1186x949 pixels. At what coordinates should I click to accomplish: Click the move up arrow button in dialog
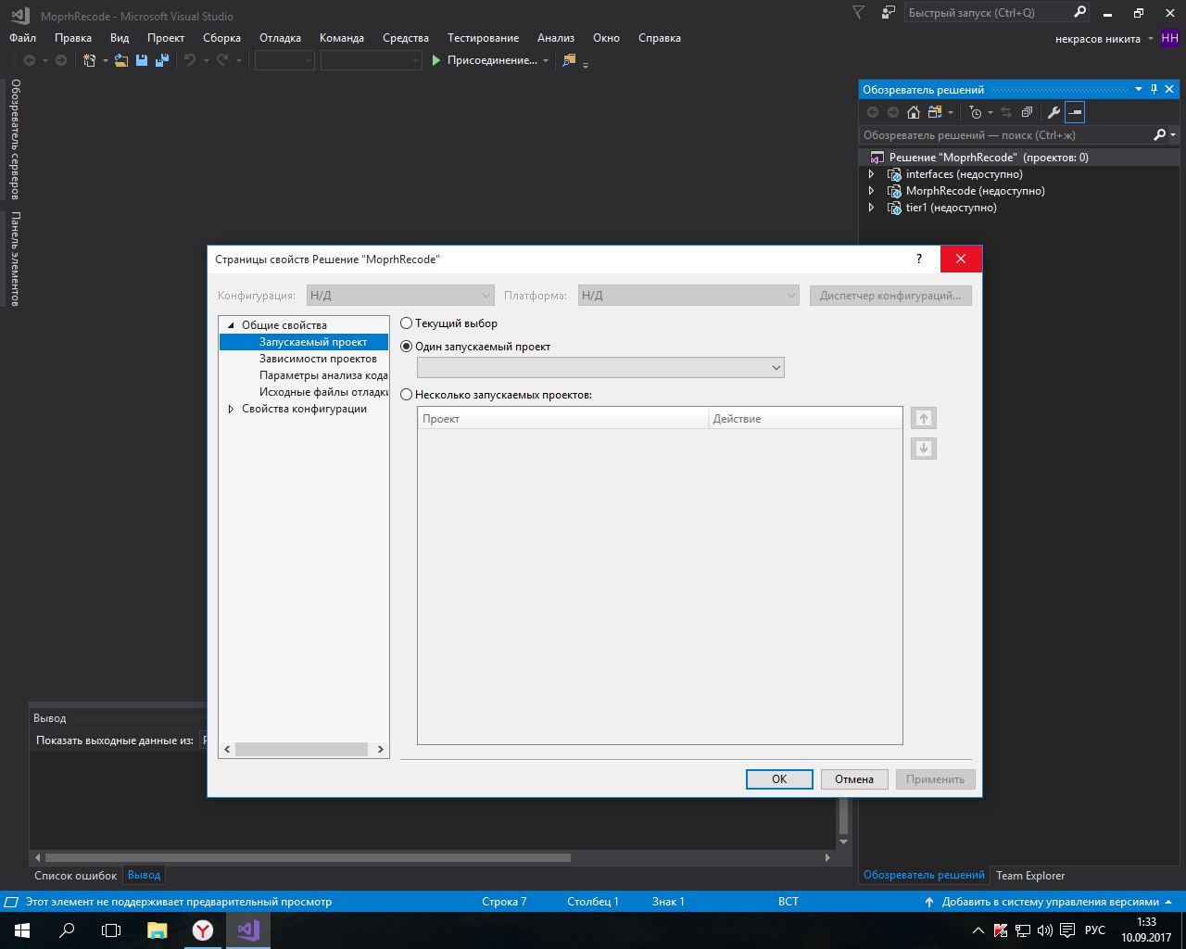(923, 418)
